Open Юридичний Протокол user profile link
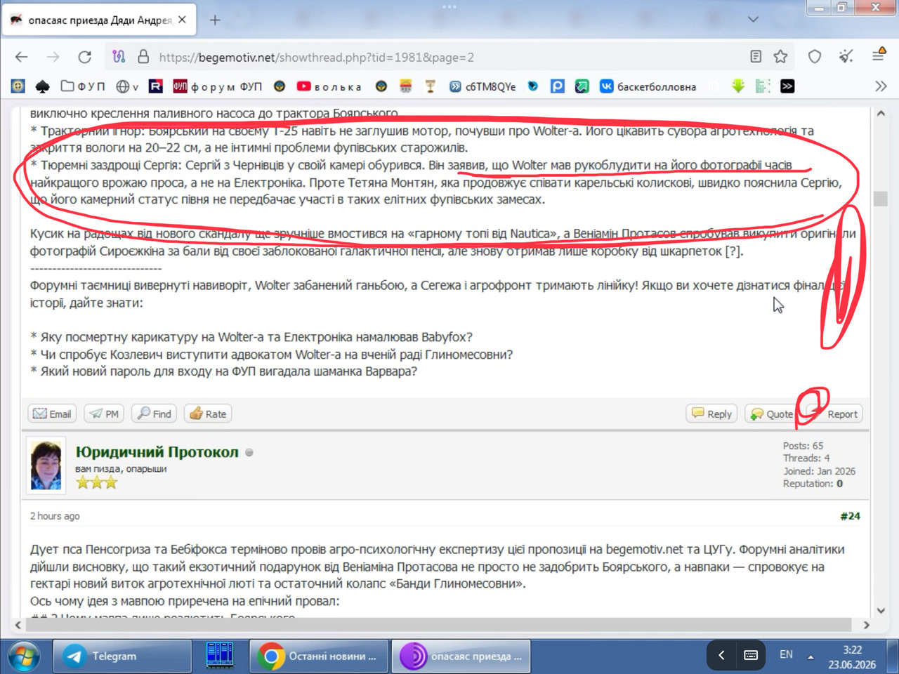899x674 pixels. (x=157, y=452)
